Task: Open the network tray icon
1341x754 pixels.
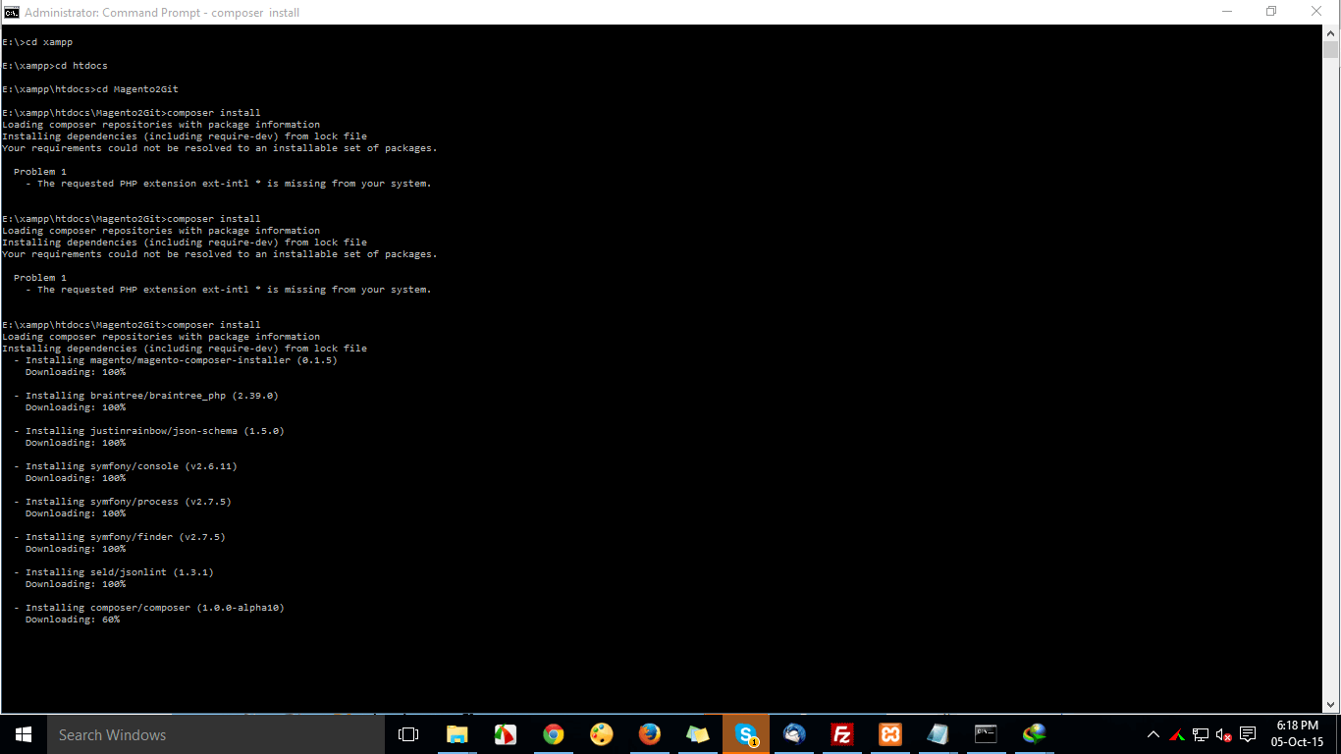Action: pos(1200,734)
